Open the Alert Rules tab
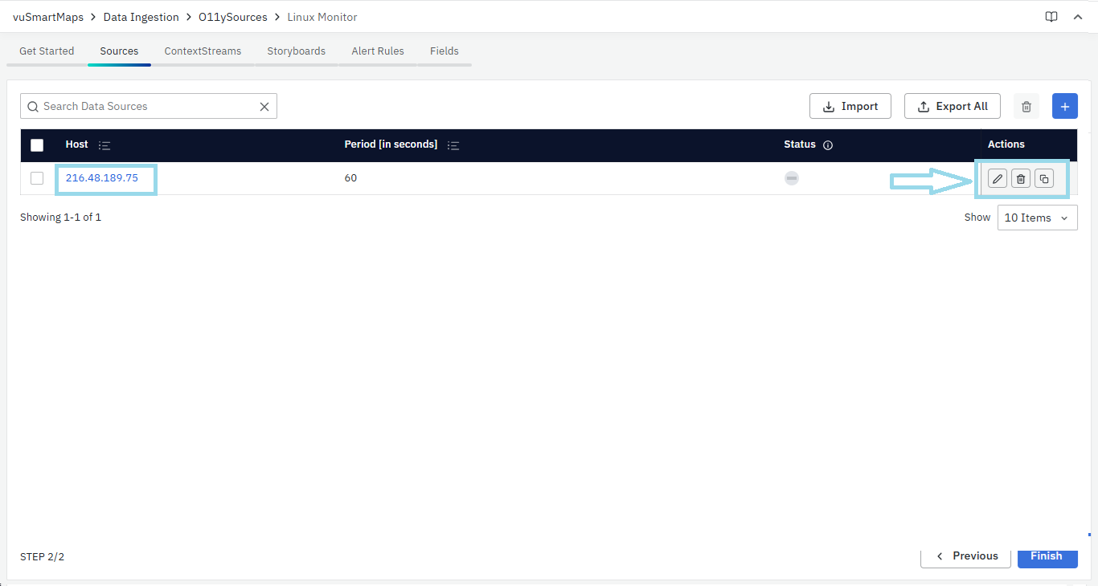 coord(377,51)
